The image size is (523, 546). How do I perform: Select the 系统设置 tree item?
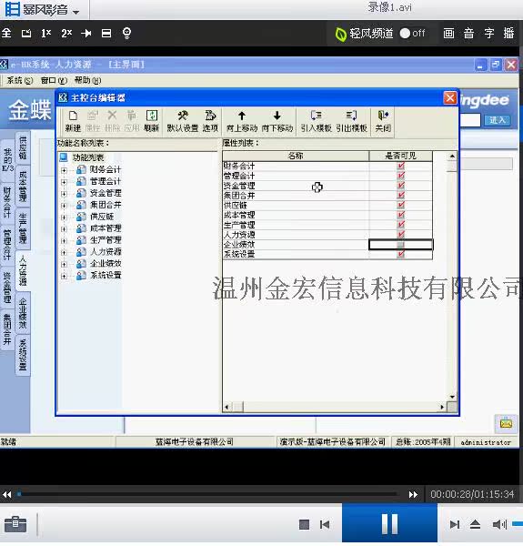[x=106, y=275]
